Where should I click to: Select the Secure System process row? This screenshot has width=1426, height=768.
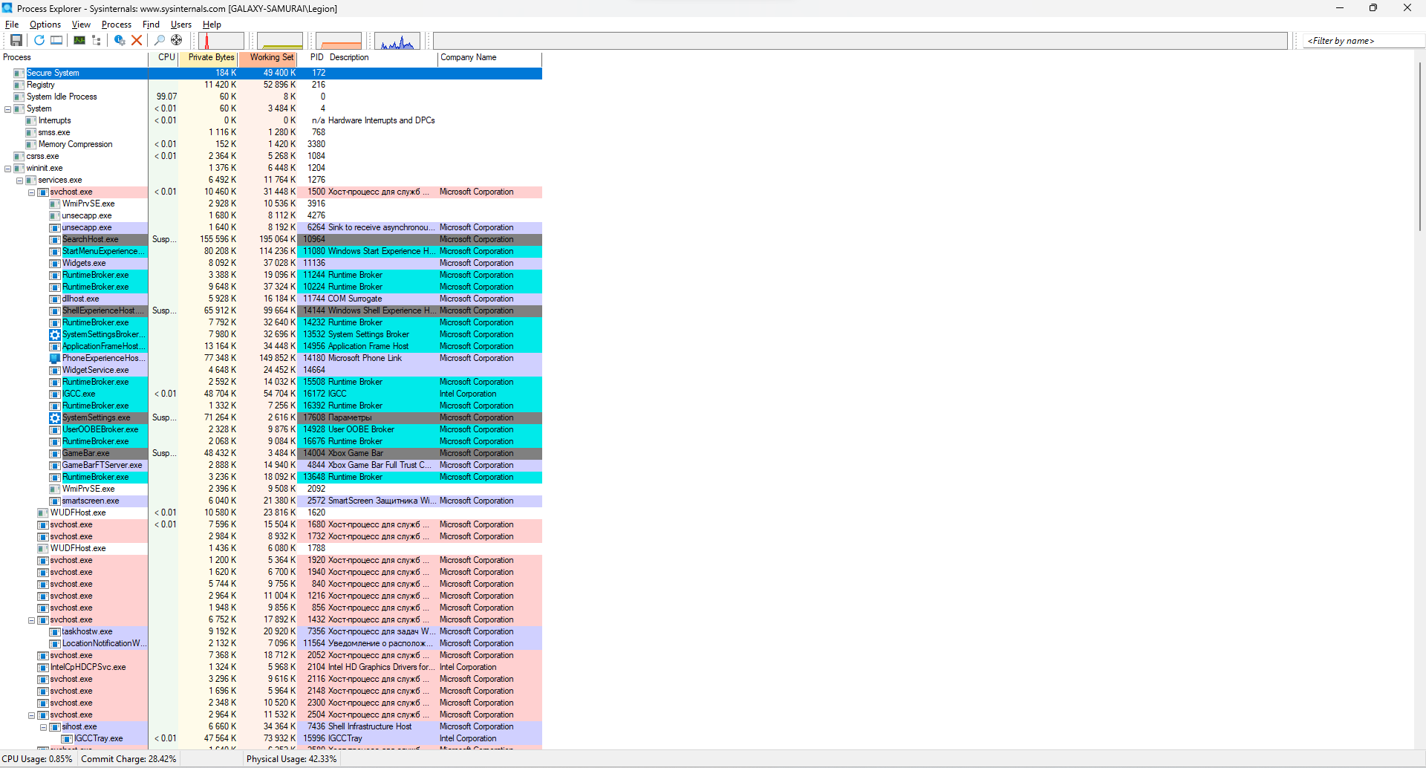point(271,73)
